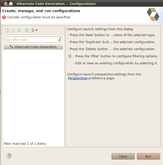Click the title bar roll-up arrow button
163x165 pixels.
pos(11,4)
